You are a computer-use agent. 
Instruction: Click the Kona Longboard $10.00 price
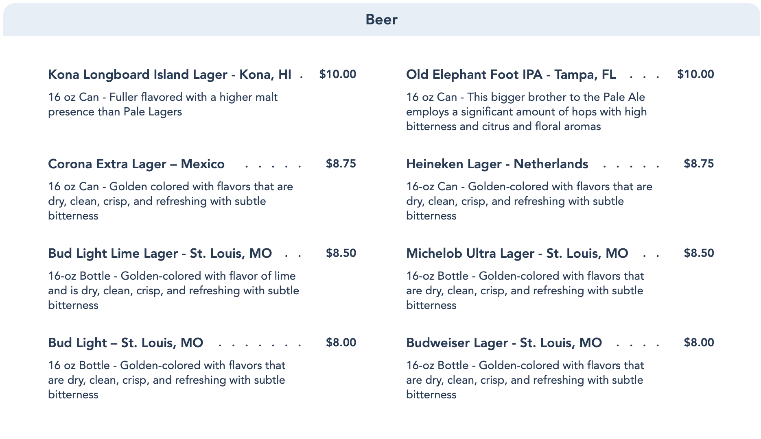click(337, 74)
